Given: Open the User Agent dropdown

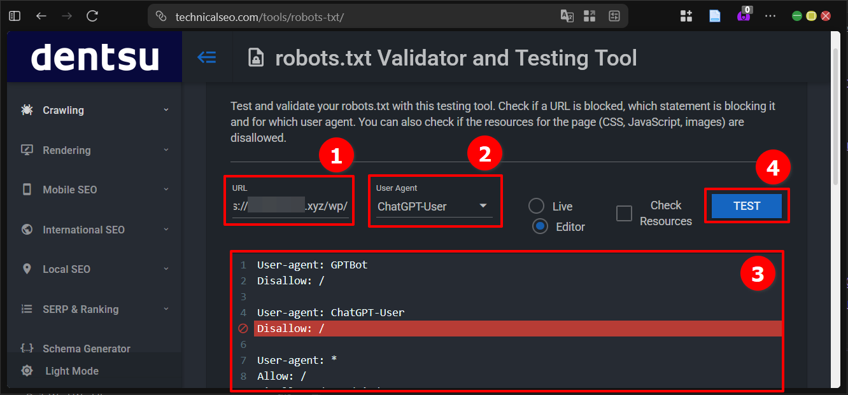Looking at the screenshot, I should click(x=484, y=207).
